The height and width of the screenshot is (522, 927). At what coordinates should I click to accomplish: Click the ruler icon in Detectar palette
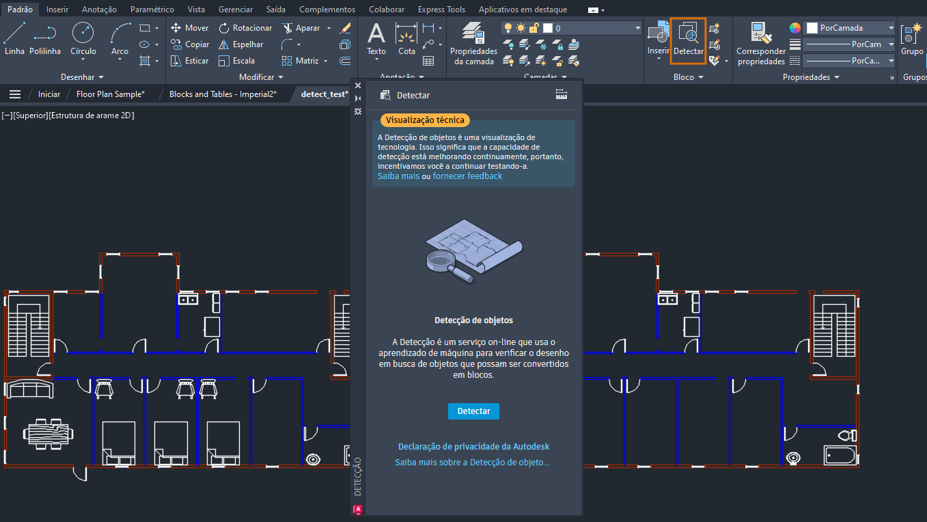tap(562, 95)
